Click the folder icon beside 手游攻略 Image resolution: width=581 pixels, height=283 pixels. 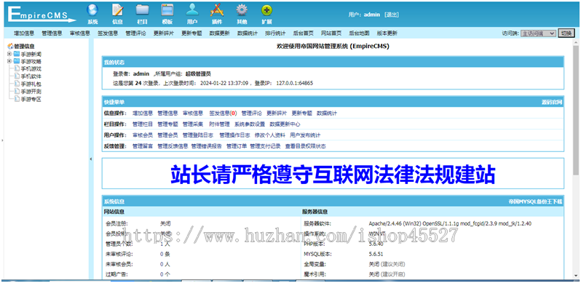(17, 62)
